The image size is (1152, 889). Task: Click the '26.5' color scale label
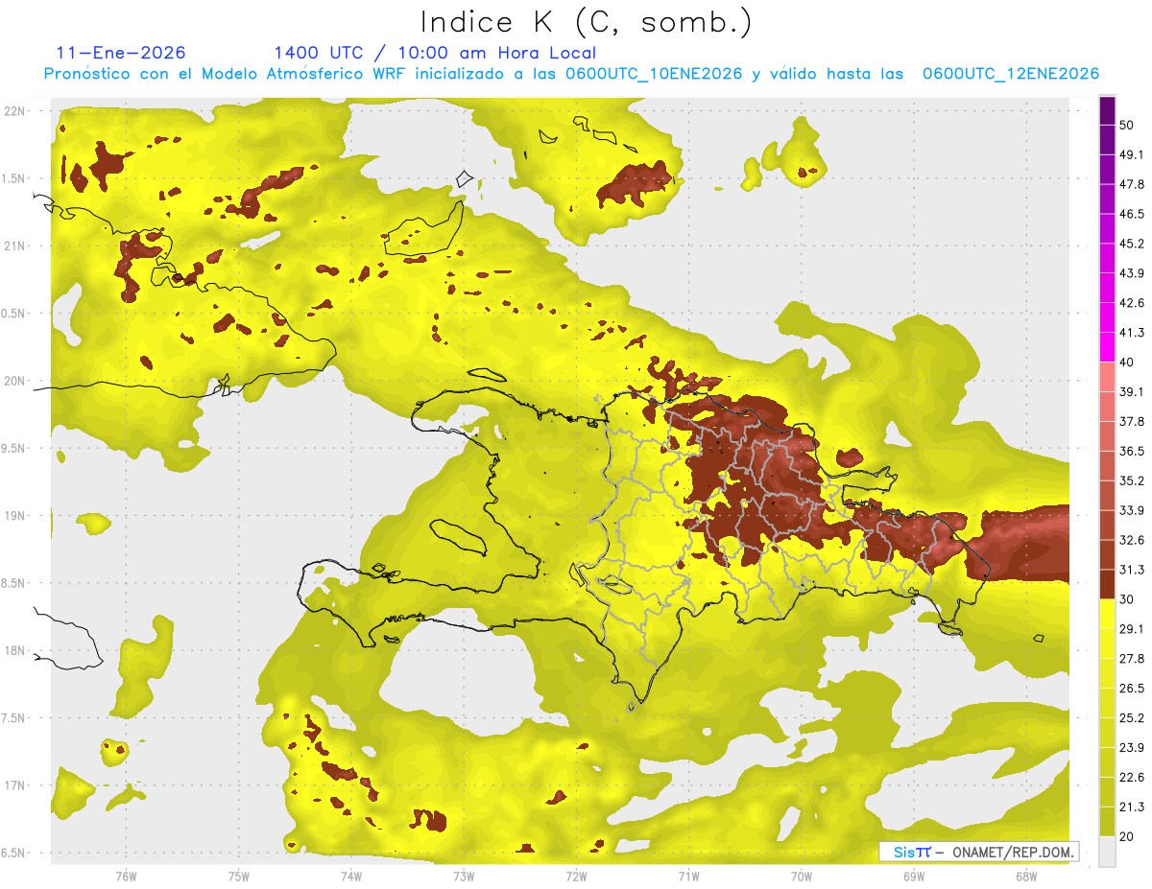pyautogui.click(x=1132, y=689)
